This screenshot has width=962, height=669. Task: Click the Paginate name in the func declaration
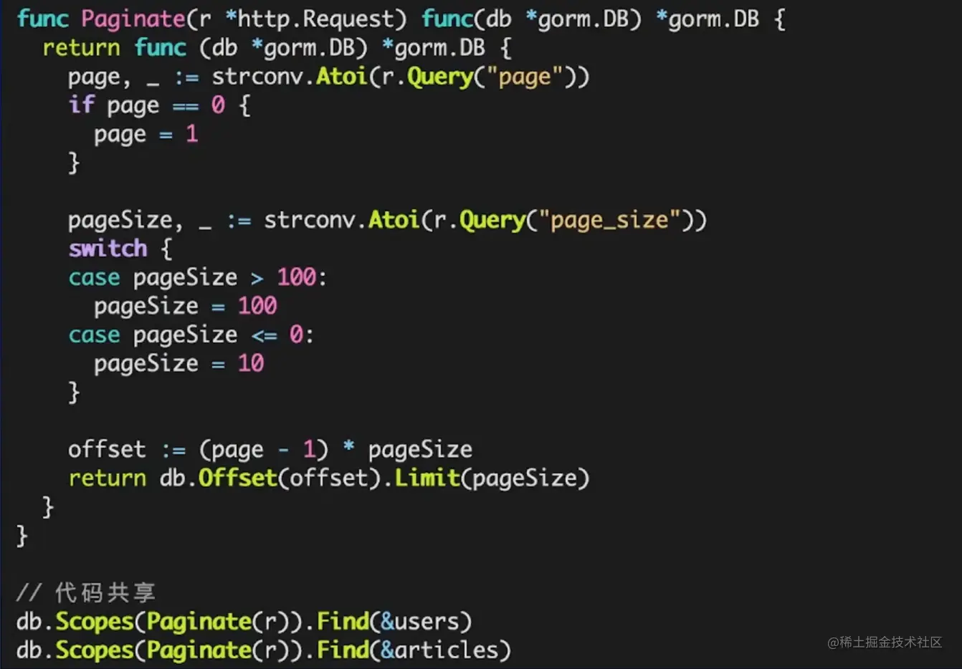(x=133, y=20)
